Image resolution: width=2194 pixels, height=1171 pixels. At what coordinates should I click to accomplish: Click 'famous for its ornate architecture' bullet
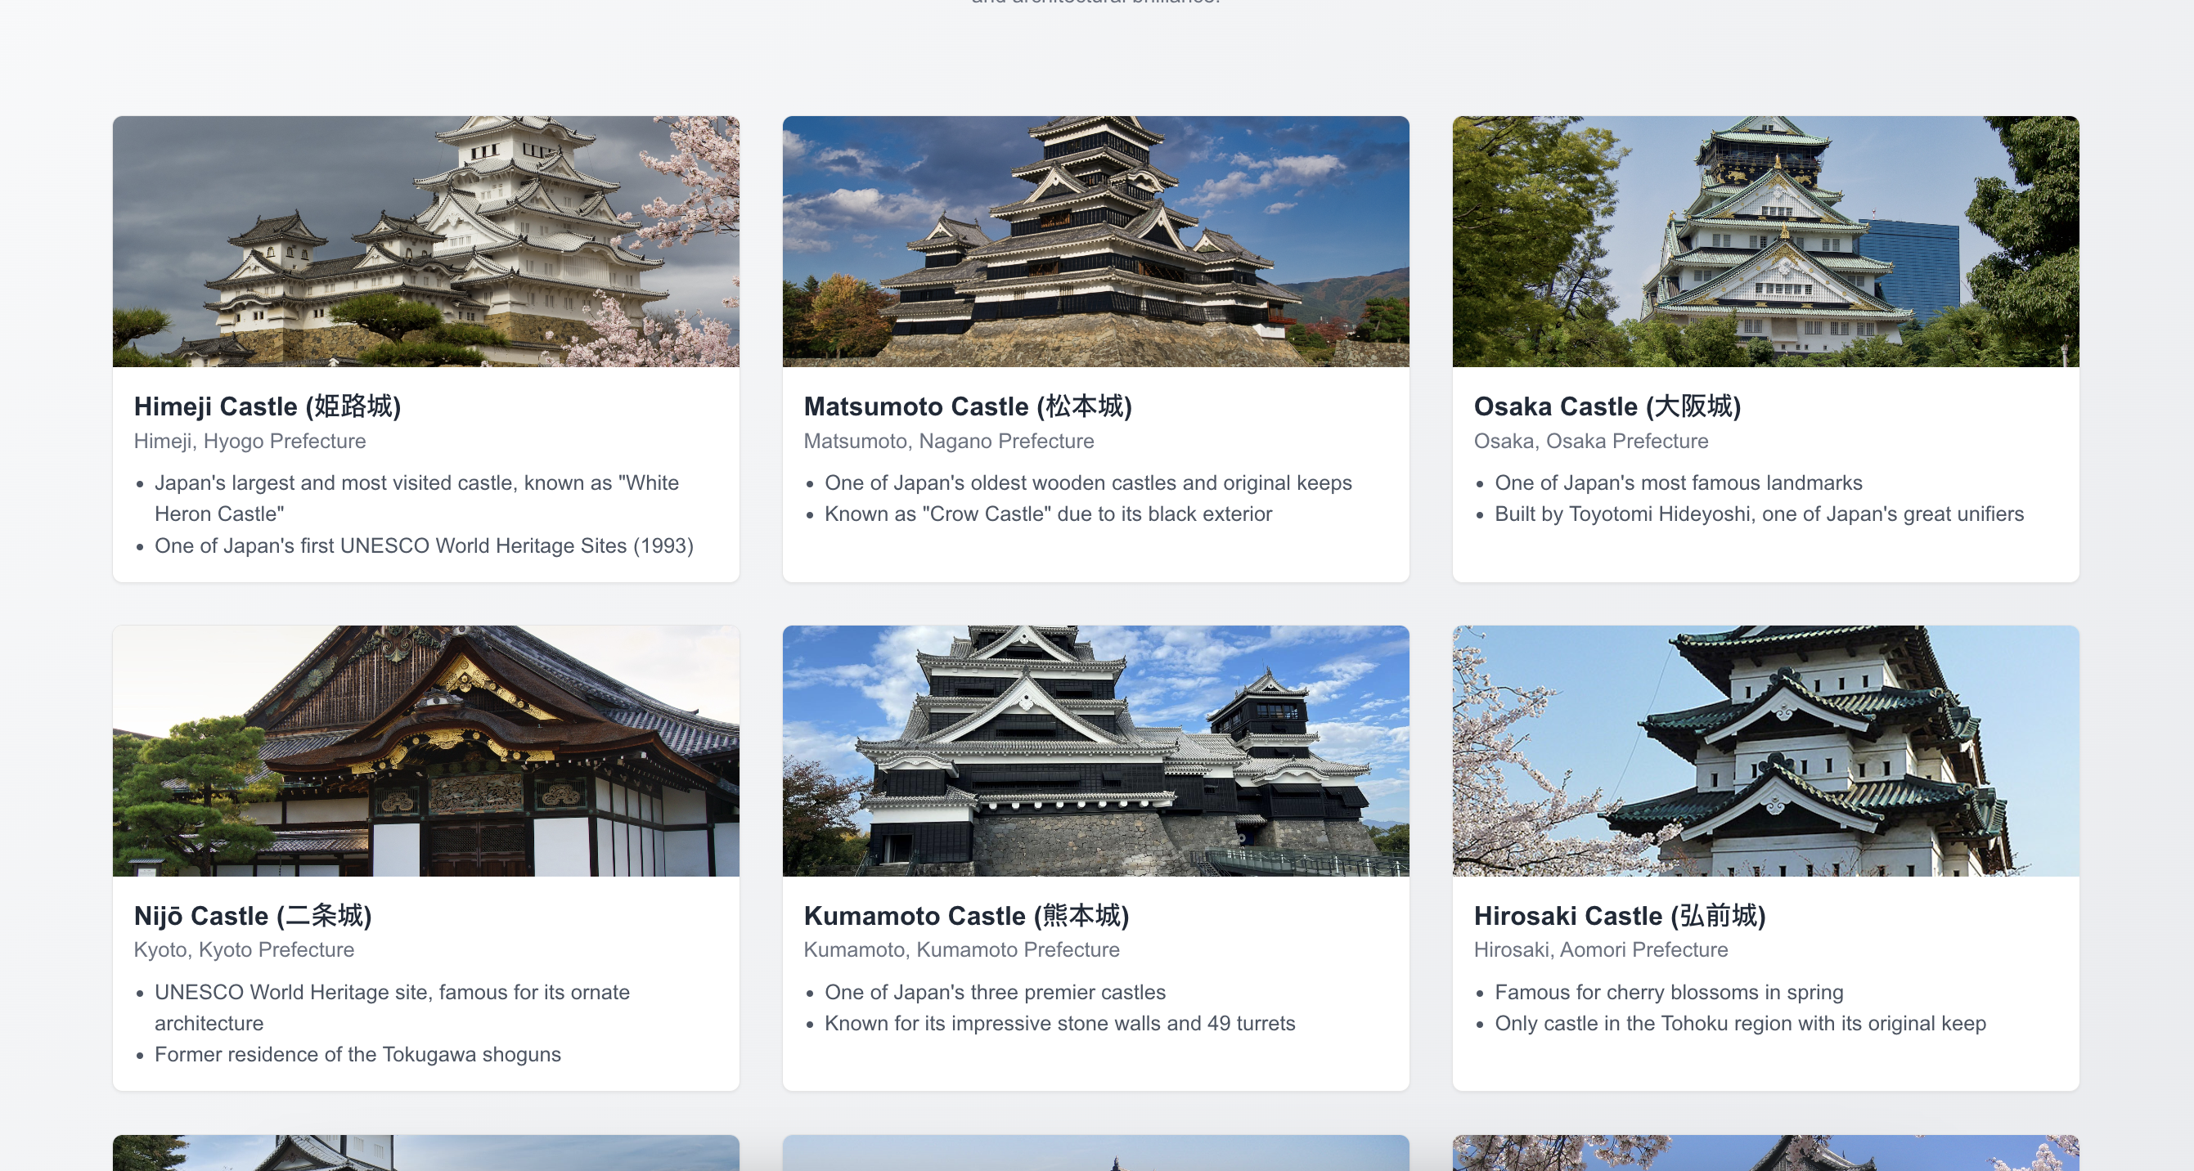(x=392, y=1007)
